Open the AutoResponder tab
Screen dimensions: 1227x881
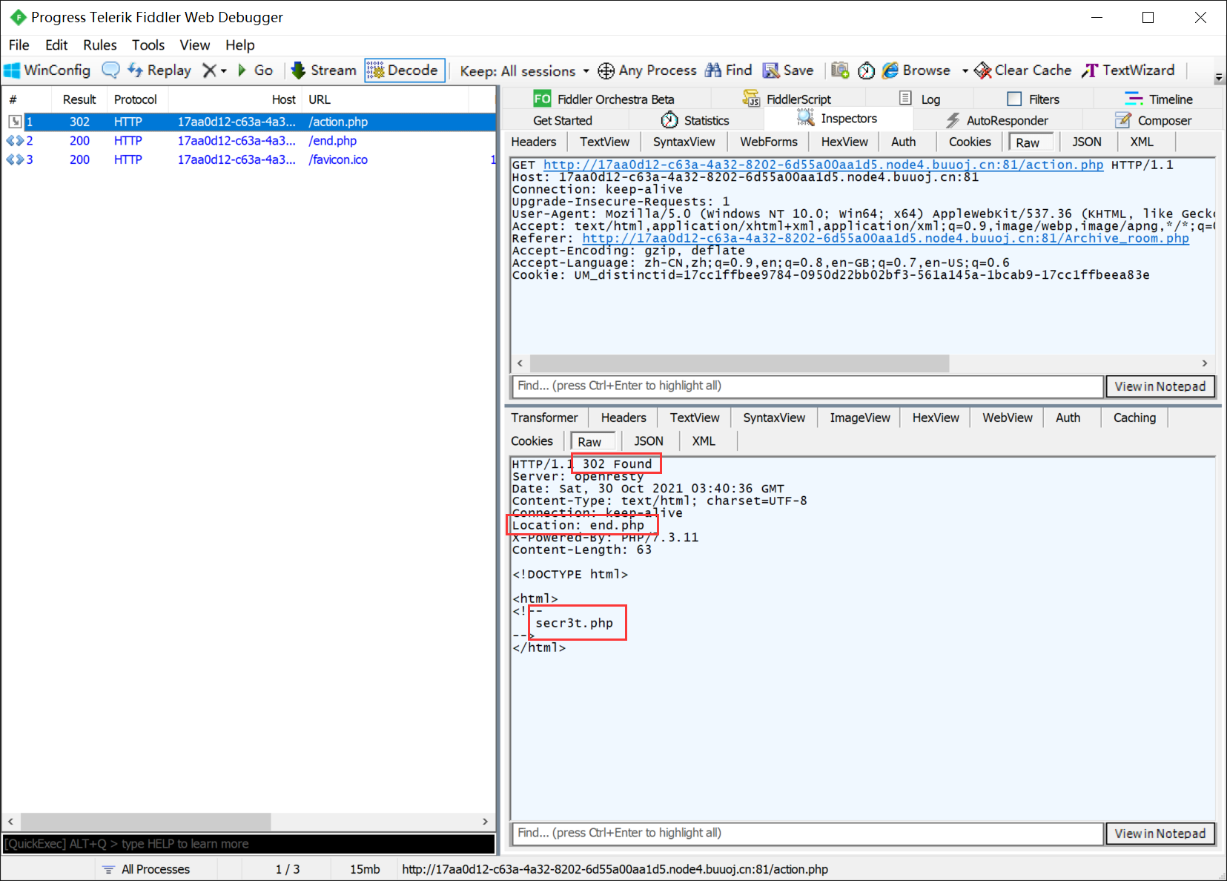(x=997, y=121)
